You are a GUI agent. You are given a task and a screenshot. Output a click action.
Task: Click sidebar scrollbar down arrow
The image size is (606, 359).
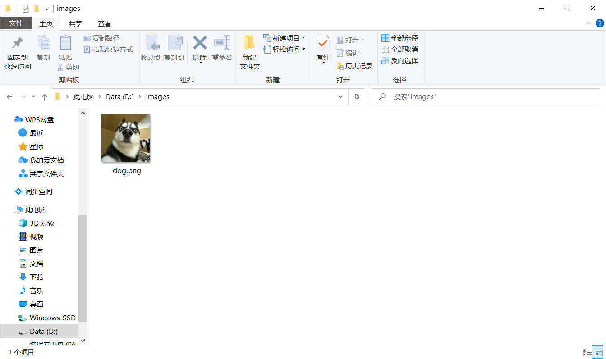[83, 341]
